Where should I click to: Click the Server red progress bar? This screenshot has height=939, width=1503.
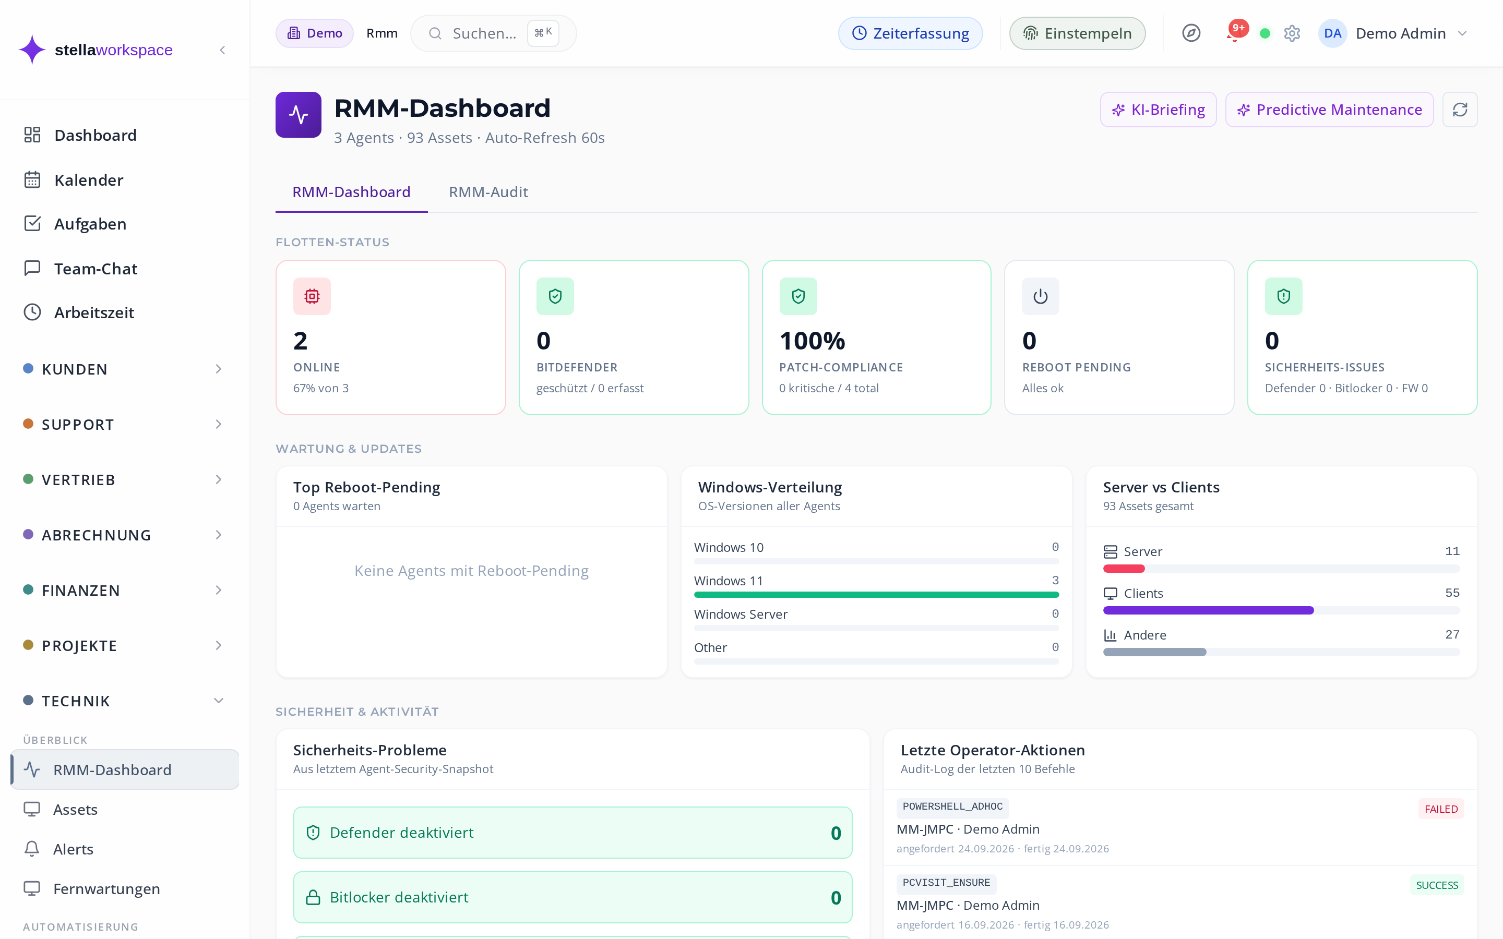(x=1124, y=569)
